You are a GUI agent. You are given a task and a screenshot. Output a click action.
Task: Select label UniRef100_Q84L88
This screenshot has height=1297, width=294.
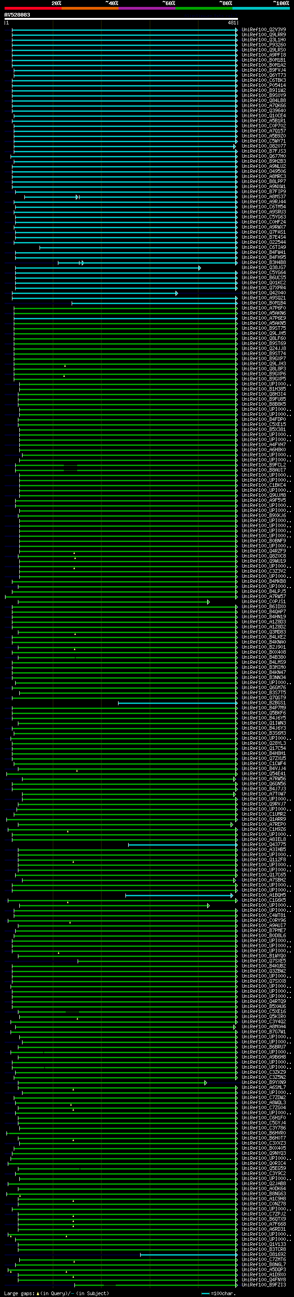264,100
